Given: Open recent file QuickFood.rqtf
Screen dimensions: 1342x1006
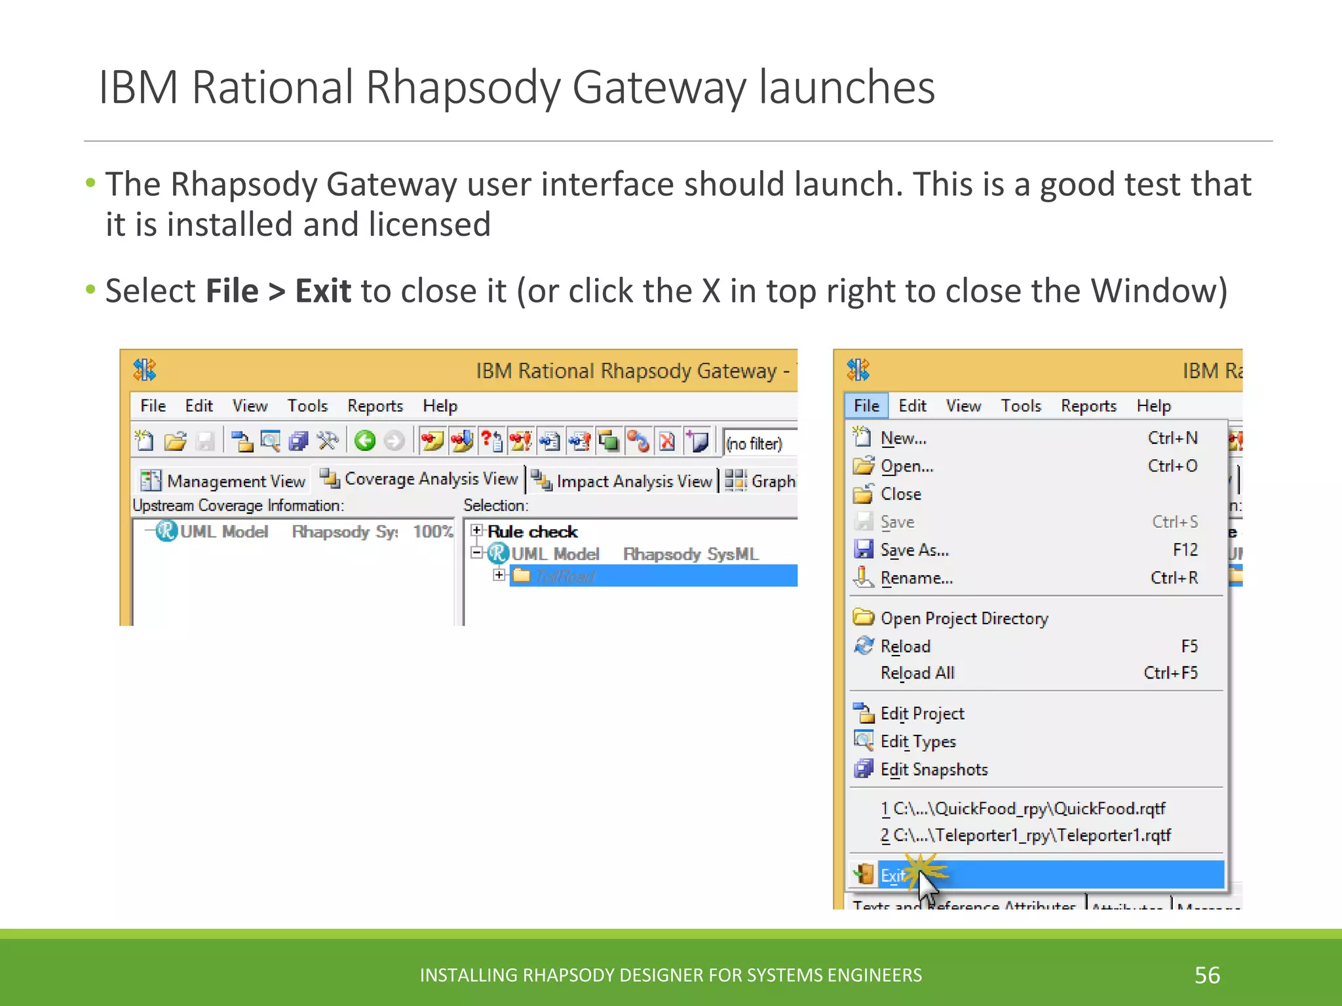Looking at the screenshot, I should click(1036, 808).
